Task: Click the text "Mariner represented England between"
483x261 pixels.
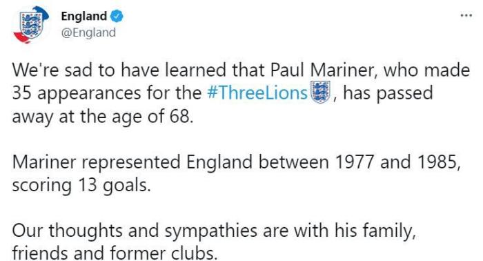Action: tap(170, 162)
